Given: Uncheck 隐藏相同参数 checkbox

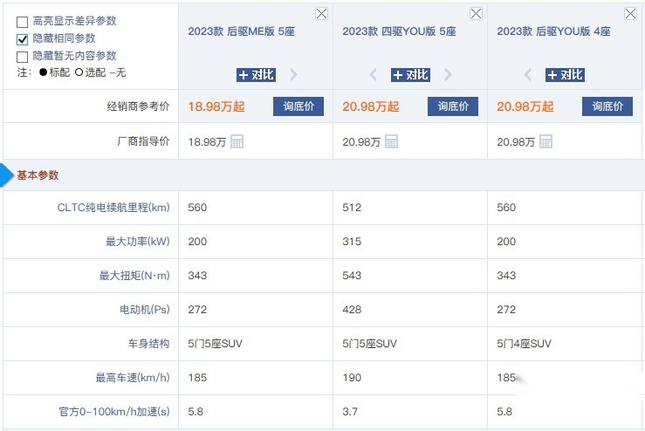Looking at the screenshot, I should coord(22,39).
